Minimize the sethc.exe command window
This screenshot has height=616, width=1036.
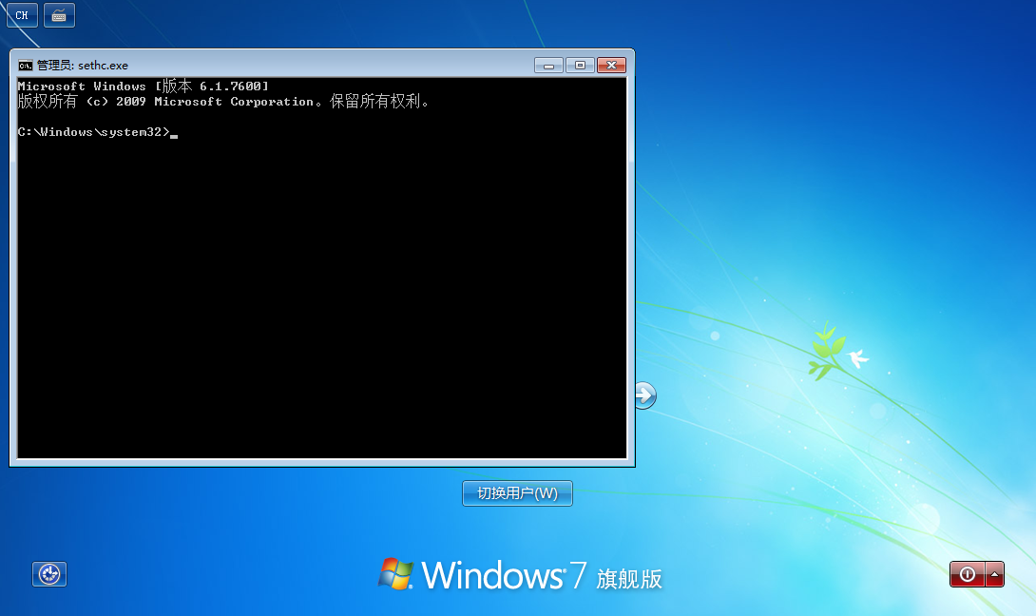[x=548, y=66]
